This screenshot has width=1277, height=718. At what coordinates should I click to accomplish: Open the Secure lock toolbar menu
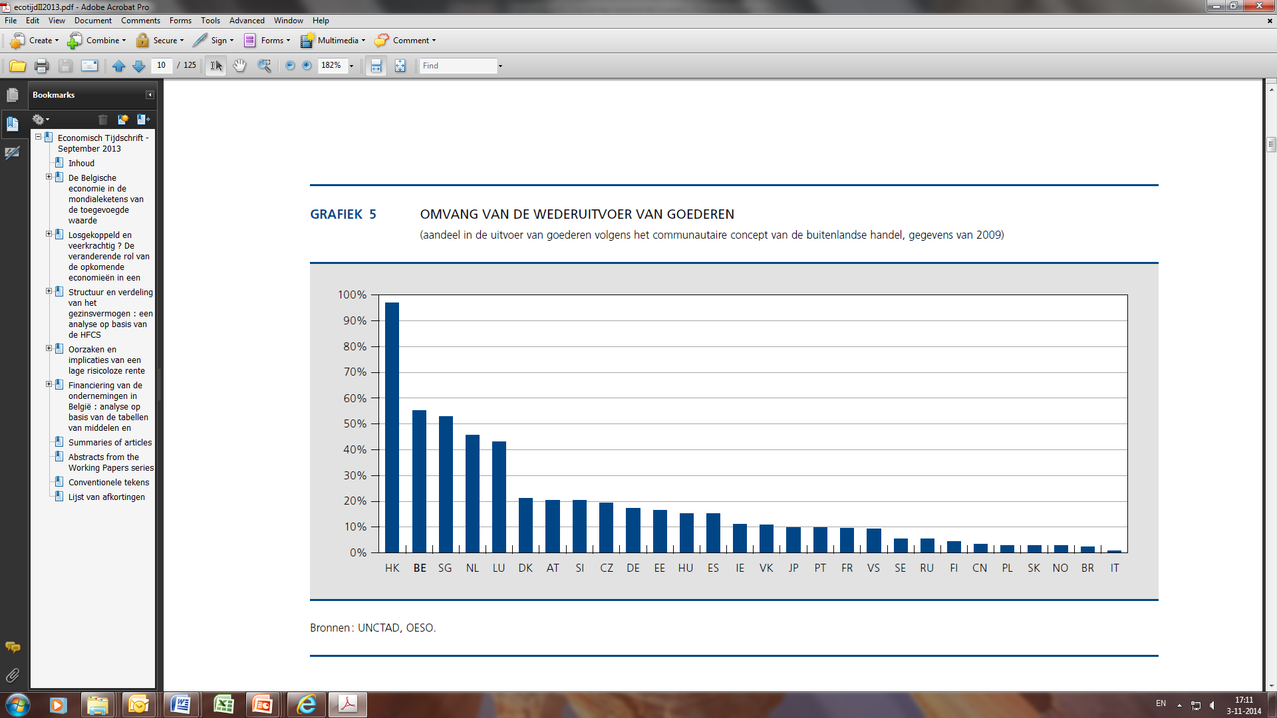(x=160, y=41)
